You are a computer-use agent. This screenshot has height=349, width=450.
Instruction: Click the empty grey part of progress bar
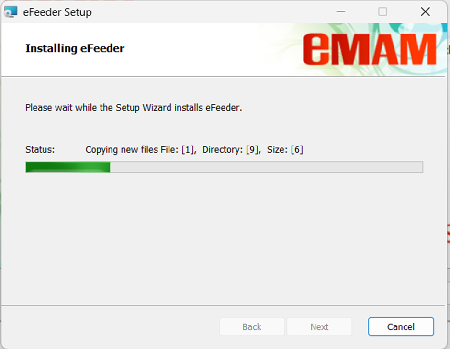click(266, 168)
